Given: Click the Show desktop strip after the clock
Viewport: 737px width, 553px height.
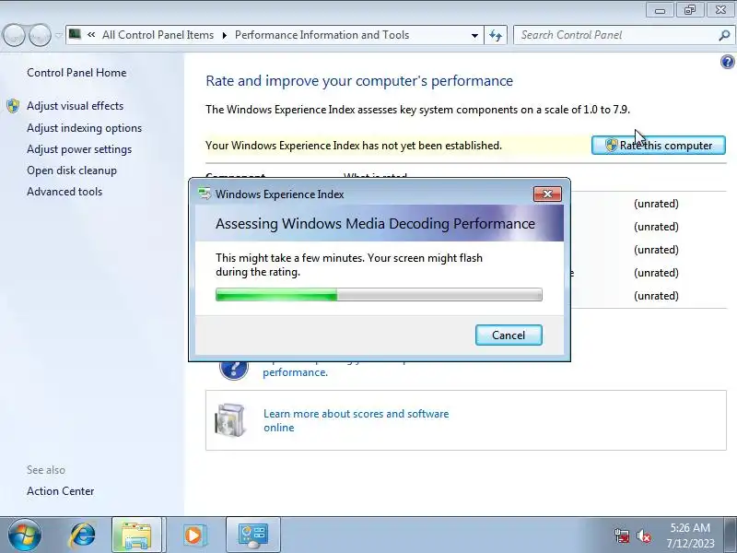Looking at the screenshot, I should (x=731, y=535).
